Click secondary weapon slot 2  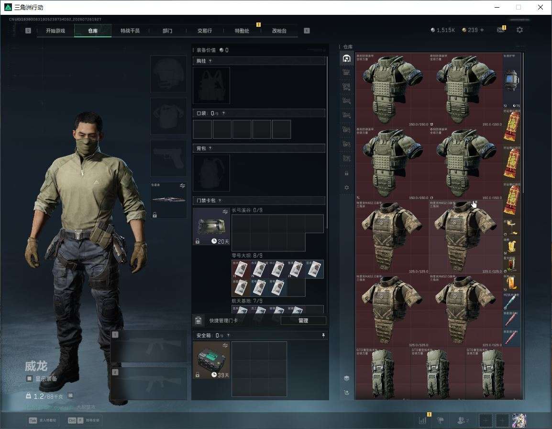pyautogui.click(x=149, y=384)
